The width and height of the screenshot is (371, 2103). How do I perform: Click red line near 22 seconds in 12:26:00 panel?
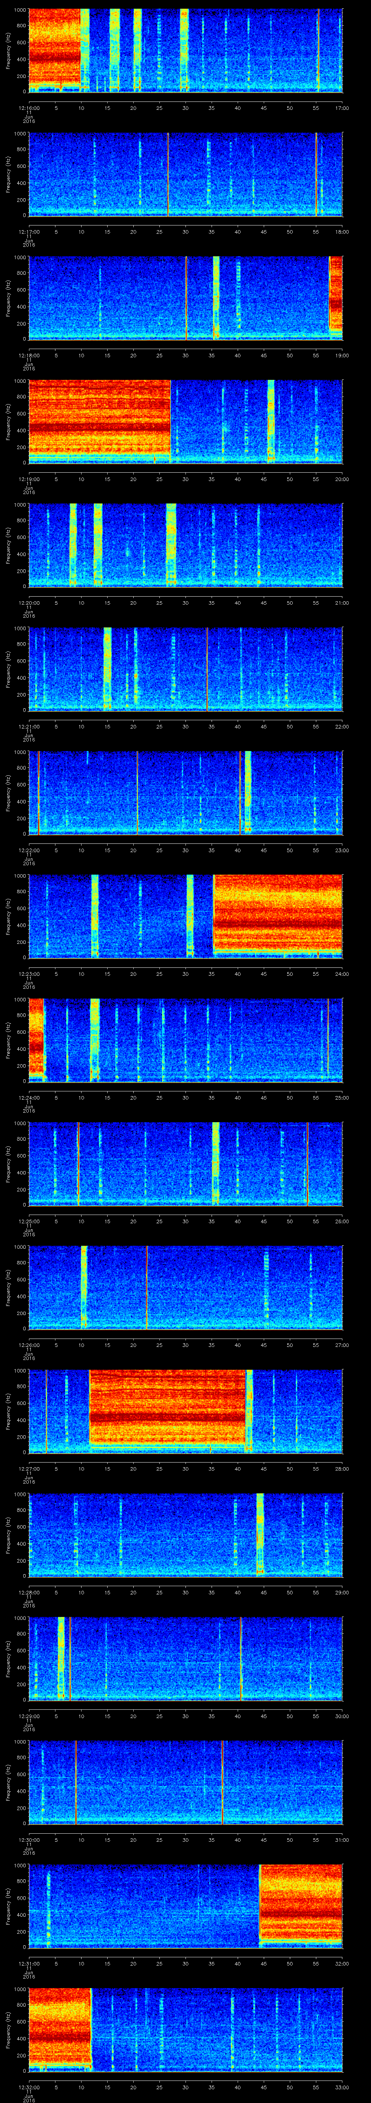click(147, 1287)
